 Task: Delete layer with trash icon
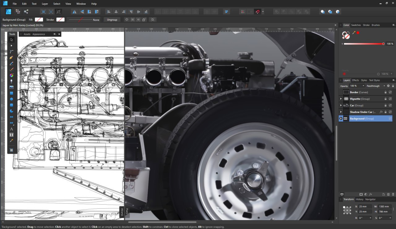pyautogui.click(x=393, y=194)
